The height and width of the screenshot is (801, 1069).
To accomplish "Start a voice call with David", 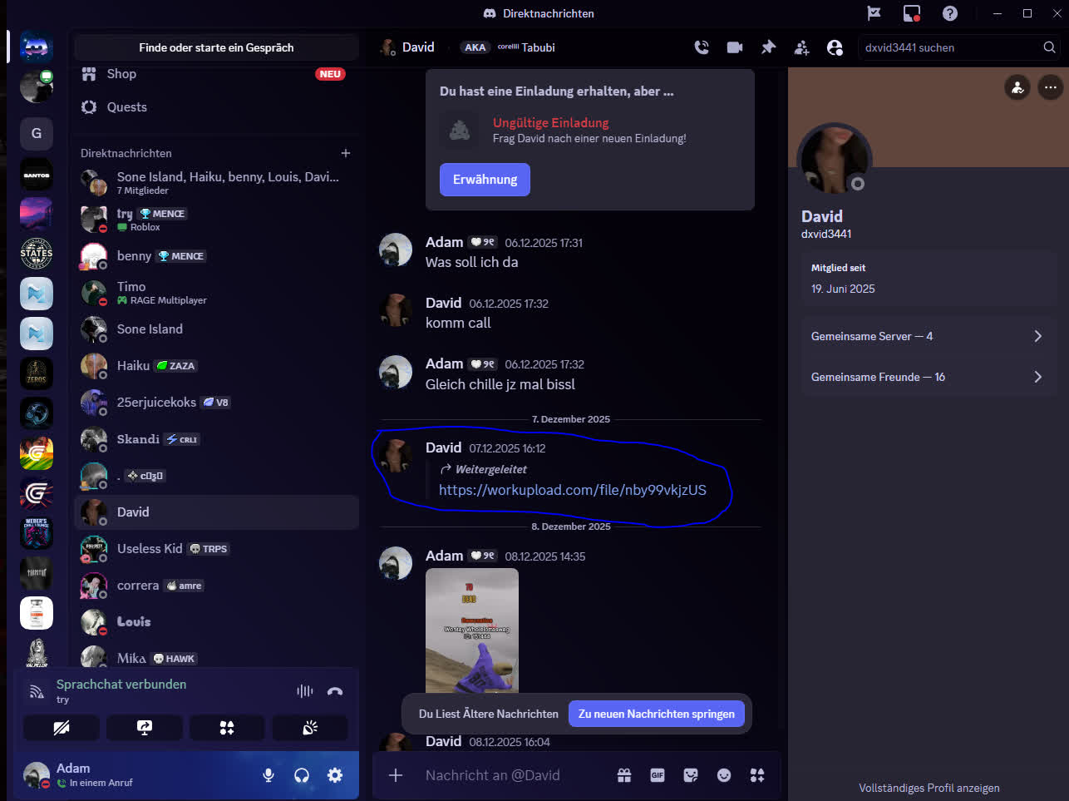I will [702, 47].
